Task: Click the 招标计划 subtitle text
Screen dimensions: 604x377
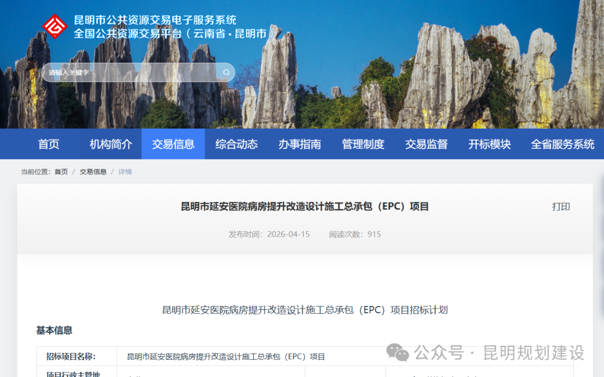Action: point(305,310)
